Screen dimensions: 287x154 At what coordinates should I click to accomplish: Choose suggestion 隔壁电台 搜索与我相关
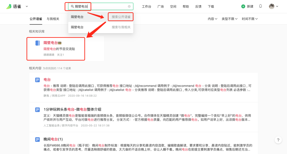tap(101, 27)
